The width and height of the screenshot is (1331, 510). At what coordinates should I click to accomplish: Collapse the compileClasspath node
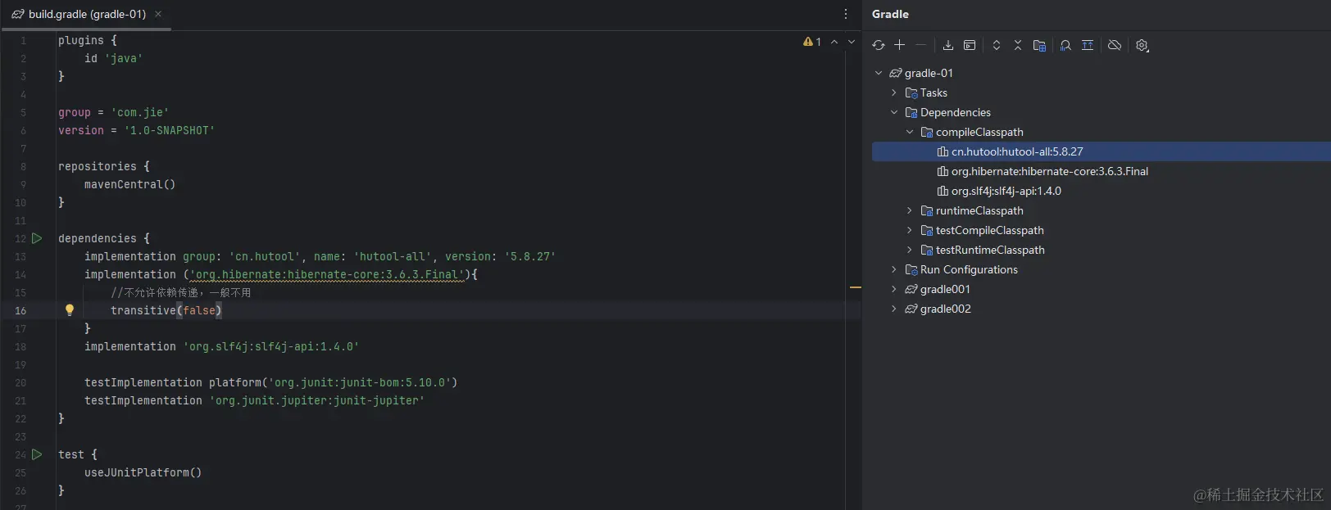click(910, 132)
